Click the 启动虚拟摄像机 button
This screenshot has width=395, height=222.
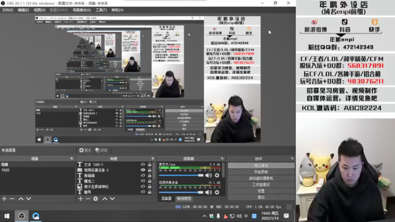(261, 178)
